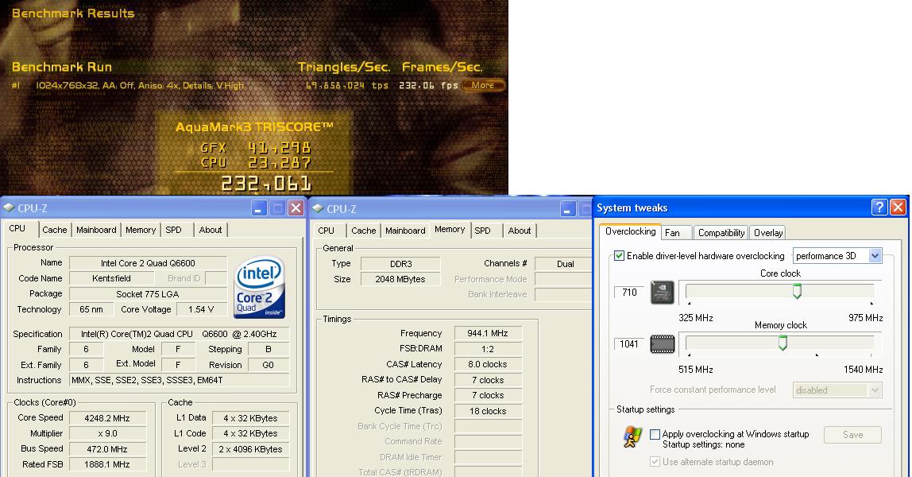This screenshot has height=477, width=912.
Task: Open Compatibility tab in System tweaks
Action: (x=721, y=233)
